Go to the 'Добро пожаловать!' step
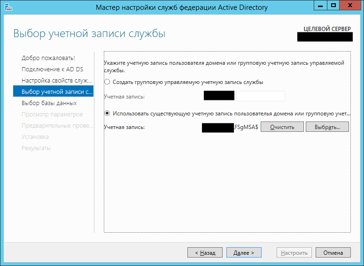The width and height of the screenshot is (364, 266). click(48, 58)
